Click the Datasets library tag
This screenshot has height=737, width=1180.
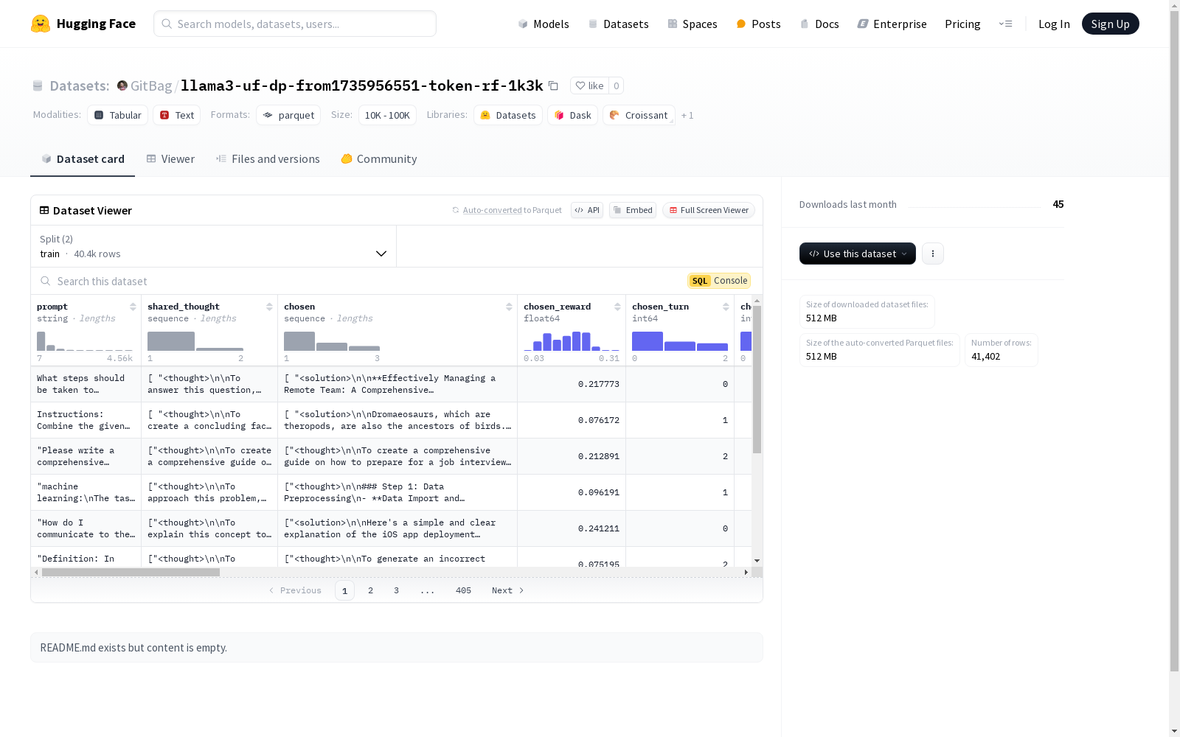click(508, 115)
